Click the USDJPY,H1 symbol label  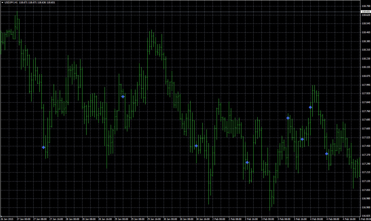tap(11, 3)
